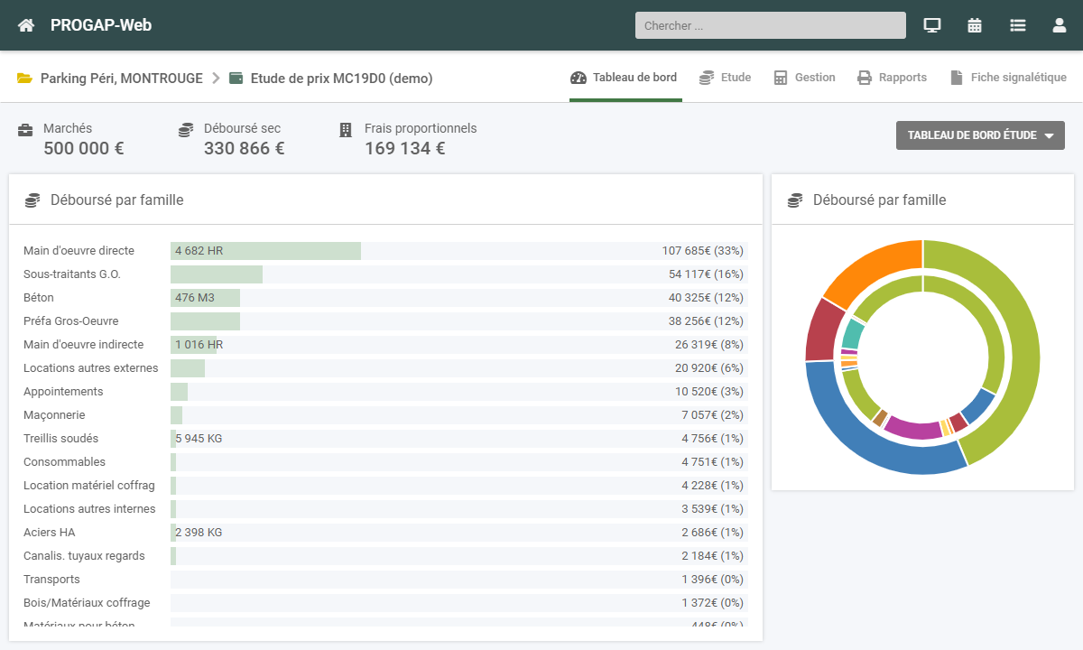Click the home icon in header
The image size is (1083, 650).
(26, 25)
